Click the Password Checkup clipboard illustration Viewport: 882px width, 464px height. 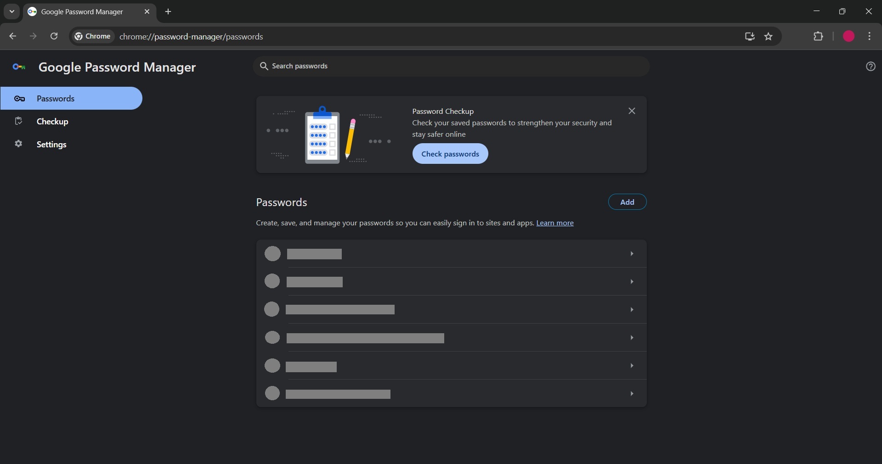click(322, 135)
